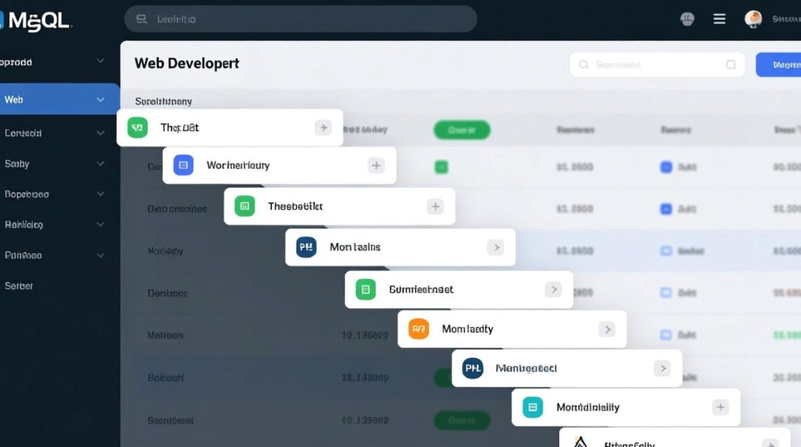Click the top search bar field
The height and width of the screenshot is (447, 801).
(x=300, y=19)
